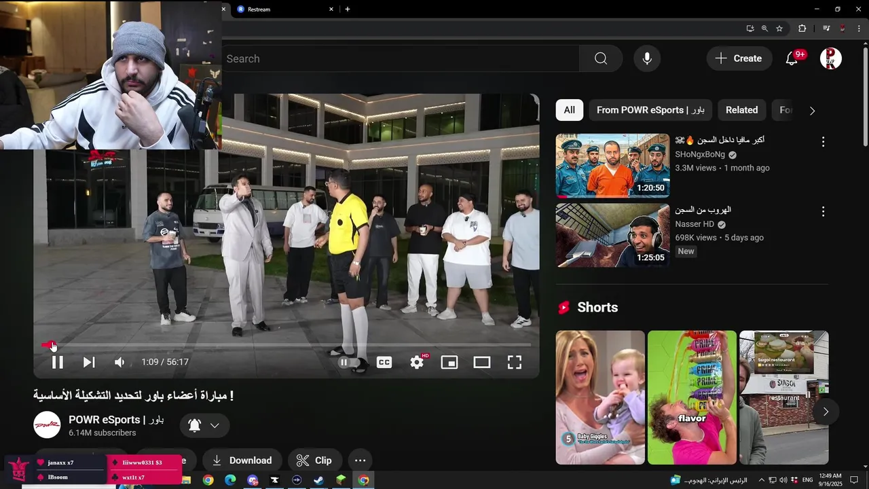Image resolution: width=869 pixels, height=489 pixels.
Task: Click install app icon in address bar
Action: 750,29
